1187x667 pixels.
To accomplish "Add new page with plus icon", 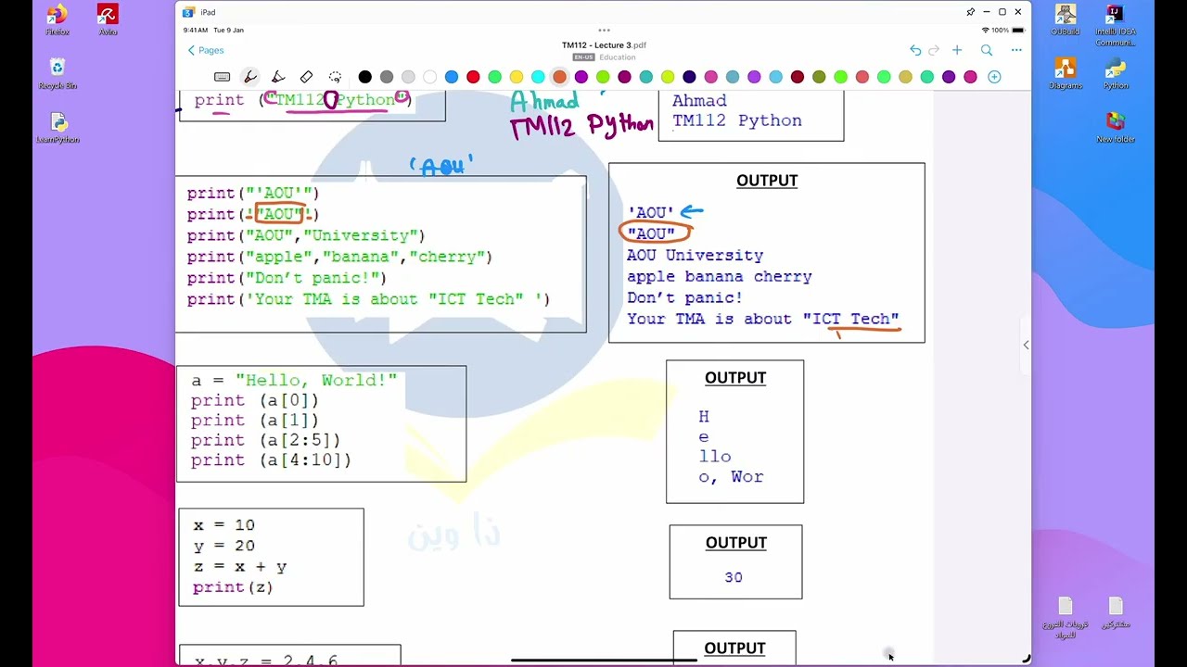I will [957, 50].
